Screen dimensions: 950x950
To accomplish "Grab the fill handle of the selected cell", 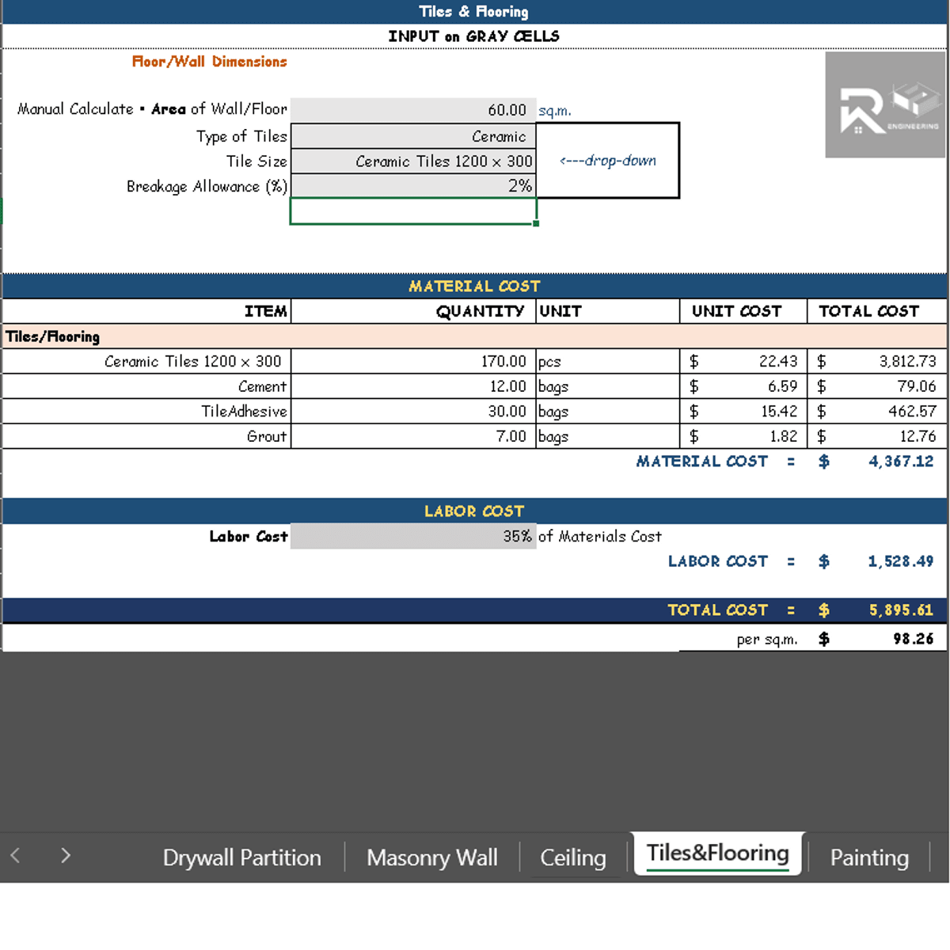I will tap(536, 224).
